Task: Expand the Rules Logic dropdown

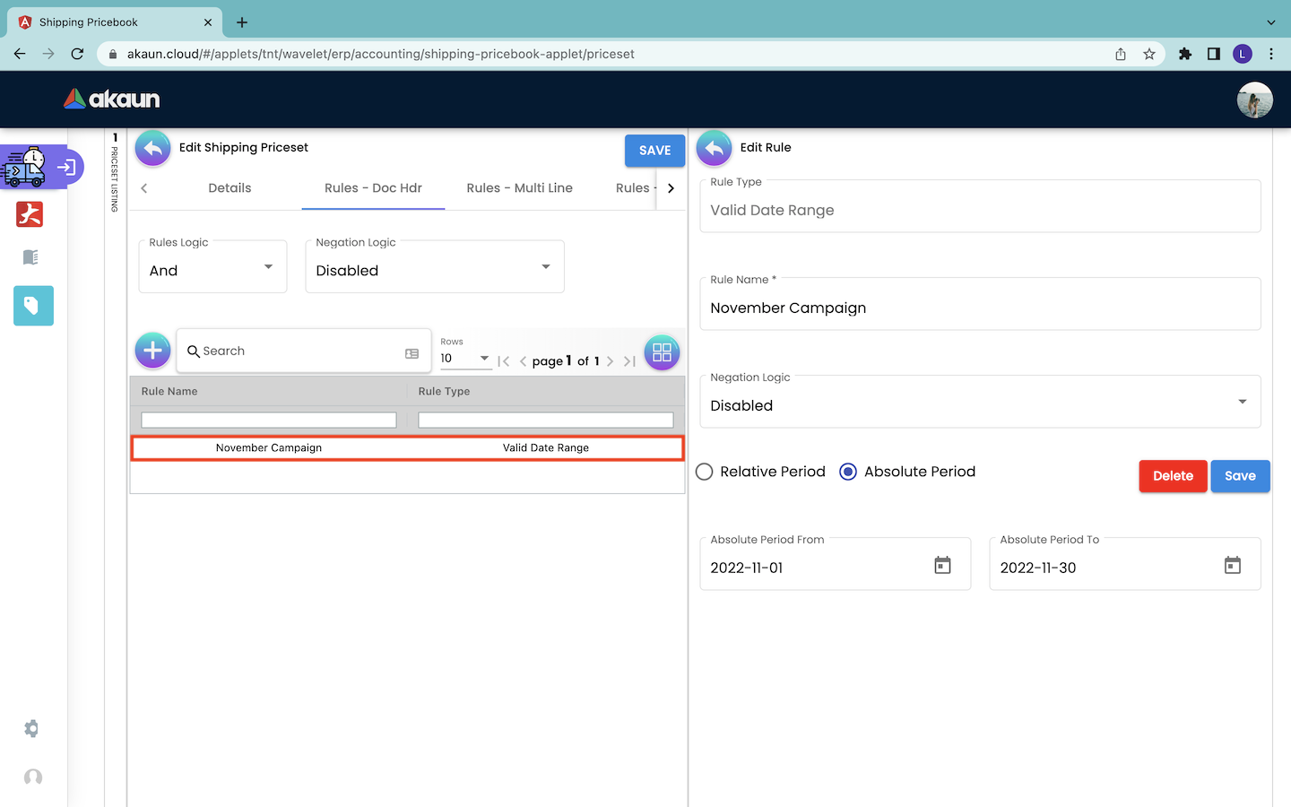Action: (x=212, y=268)
